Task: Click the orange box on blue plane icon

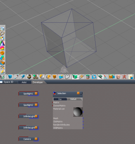Action: pyautogui.click(x=3, y=63)
